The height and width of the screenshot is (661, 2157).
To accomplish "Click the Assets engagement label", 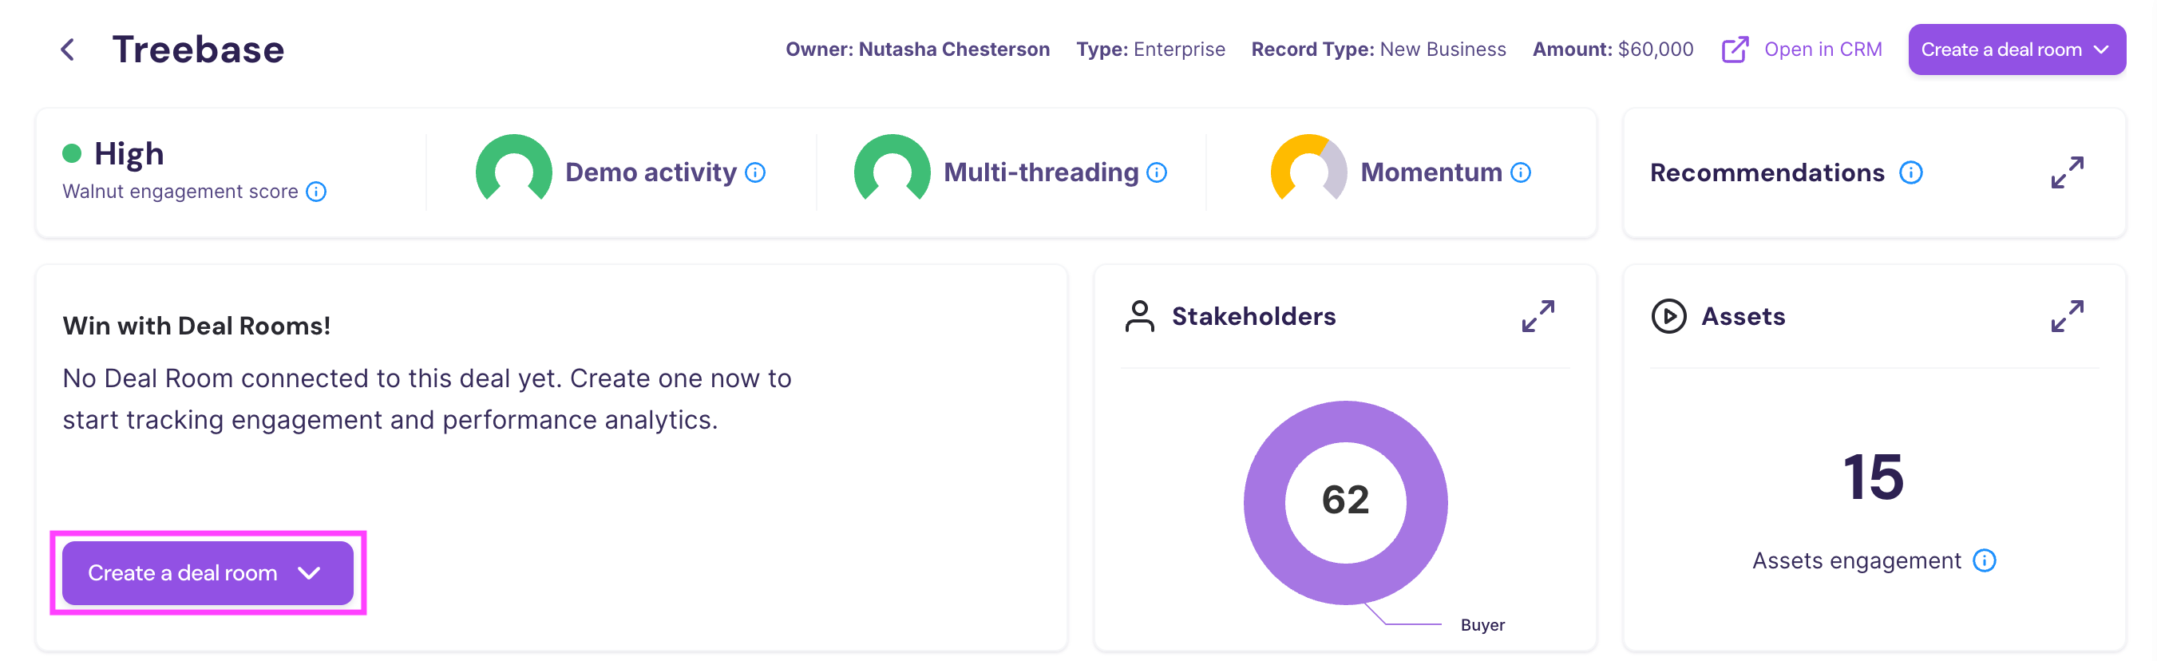I will tap(1856, 560).
